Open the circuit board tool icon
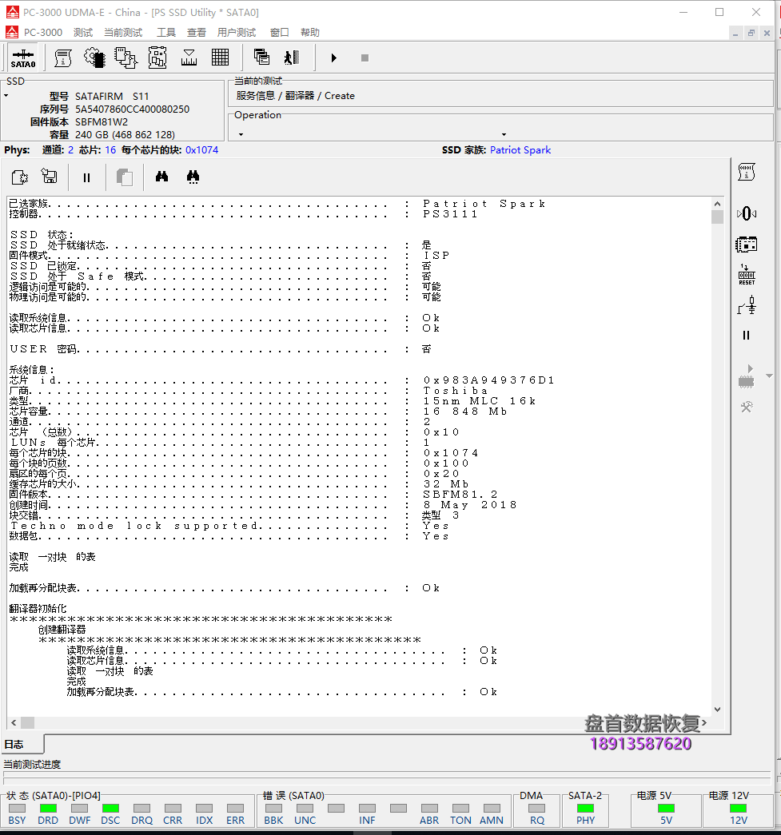The height and width of the screenshot is (835, 781). pos(157,58)
